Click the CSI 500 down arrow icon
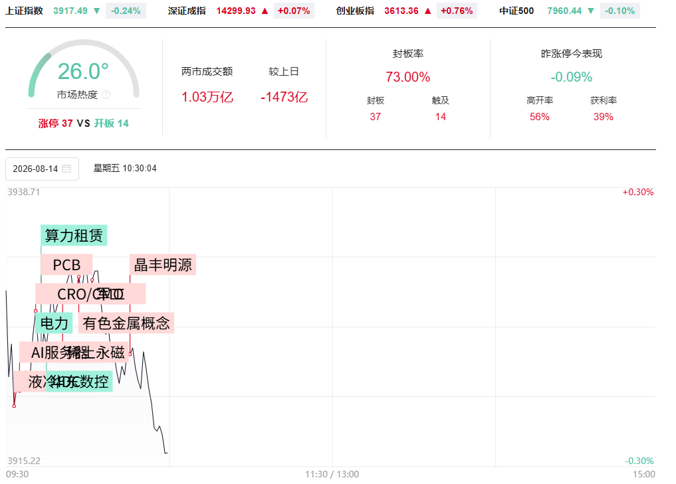Screen dimensions: 676x484 click(591, 11)
